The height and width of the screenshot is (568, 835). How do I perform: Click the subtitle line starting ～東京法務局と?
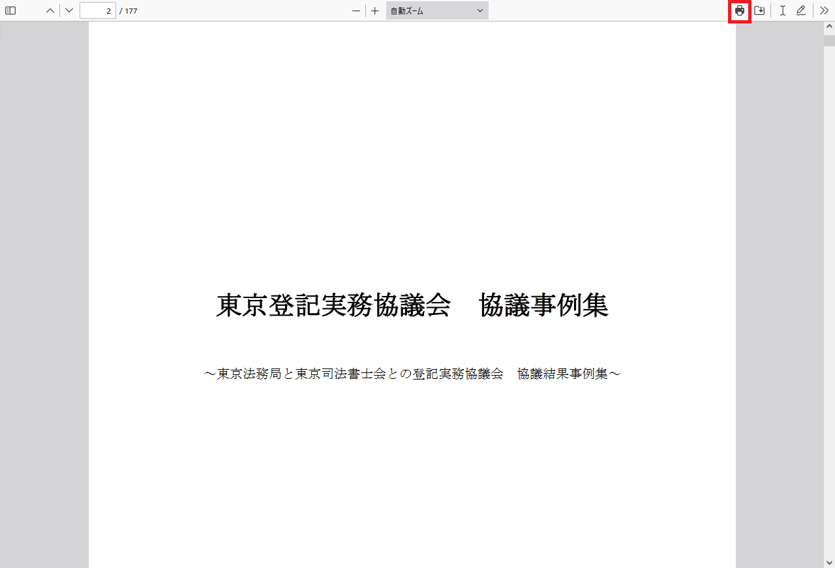pyautogui.click(x=412, y=374)
